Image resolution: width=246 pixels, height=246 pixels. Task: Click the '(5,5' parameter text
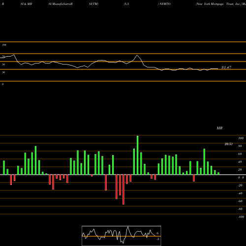(126, 4)
